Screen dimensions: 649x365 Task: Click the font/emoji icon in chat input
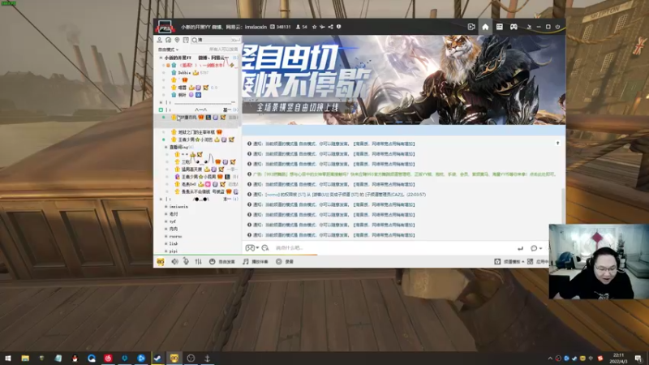tap(265, 248)
